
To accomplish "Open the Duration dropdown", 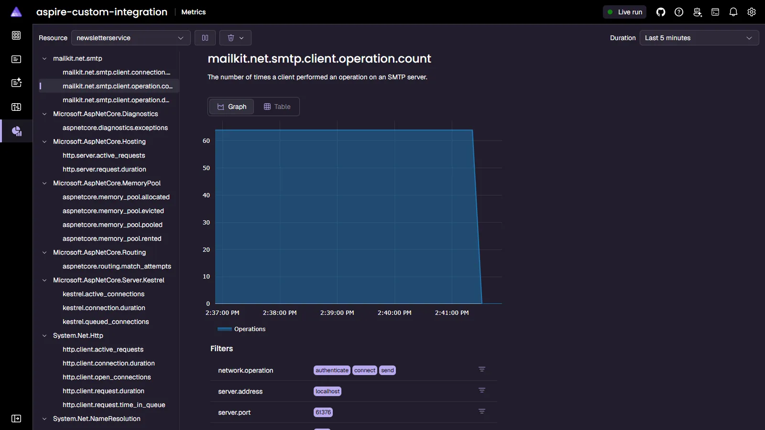I will pyautogui.click(x=699, y=38).
